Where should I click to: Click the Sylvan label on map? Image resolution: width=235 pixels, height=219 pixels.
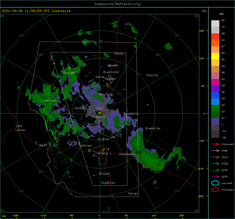click(x=100, y=77)
